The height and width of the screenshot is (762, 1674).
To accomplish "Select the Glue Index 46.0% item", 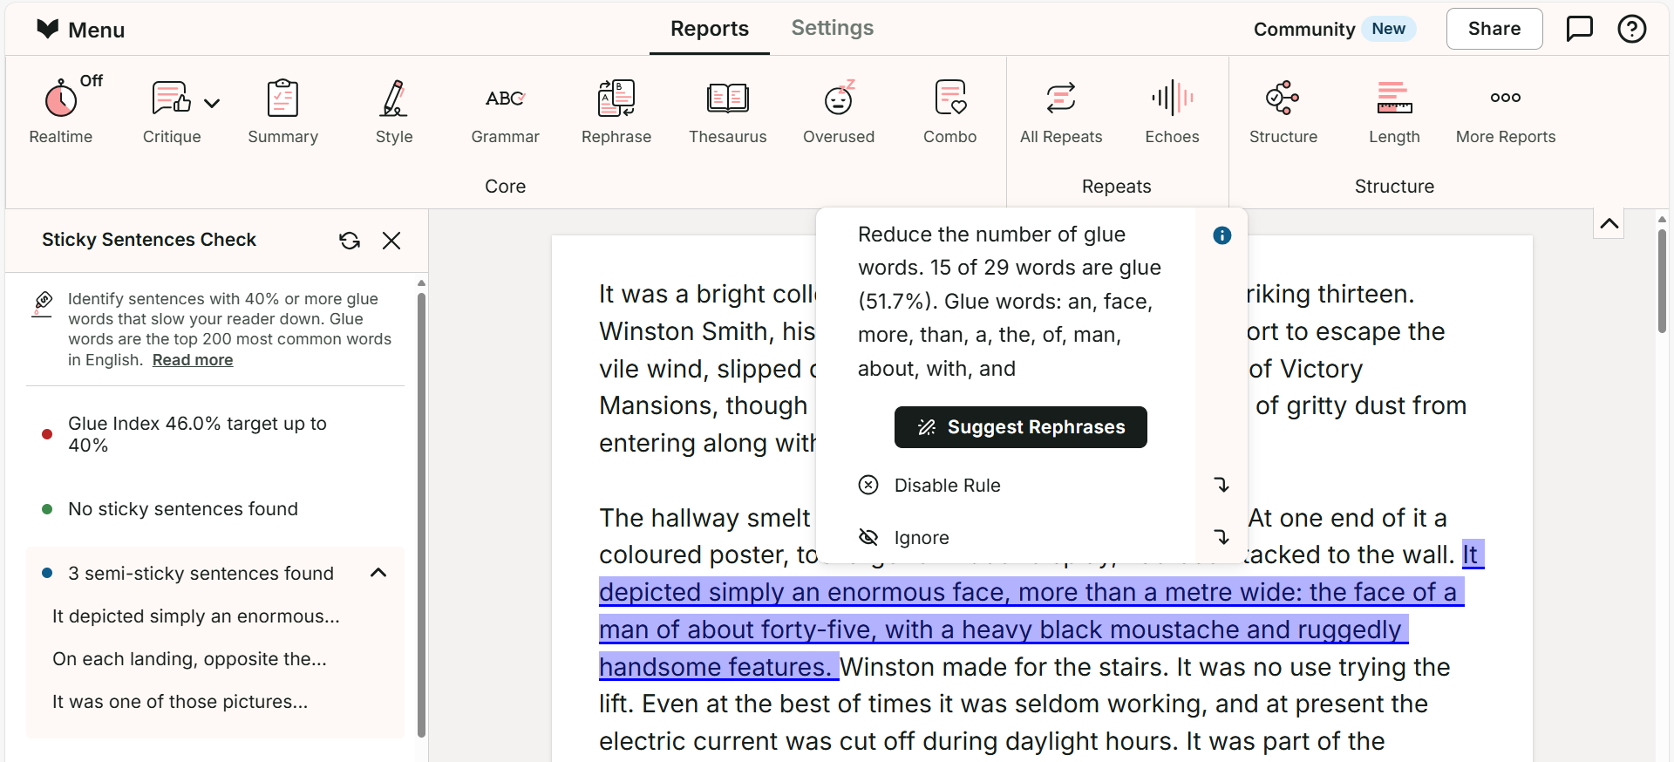I will pyautogui.click(x=216, y=434).
